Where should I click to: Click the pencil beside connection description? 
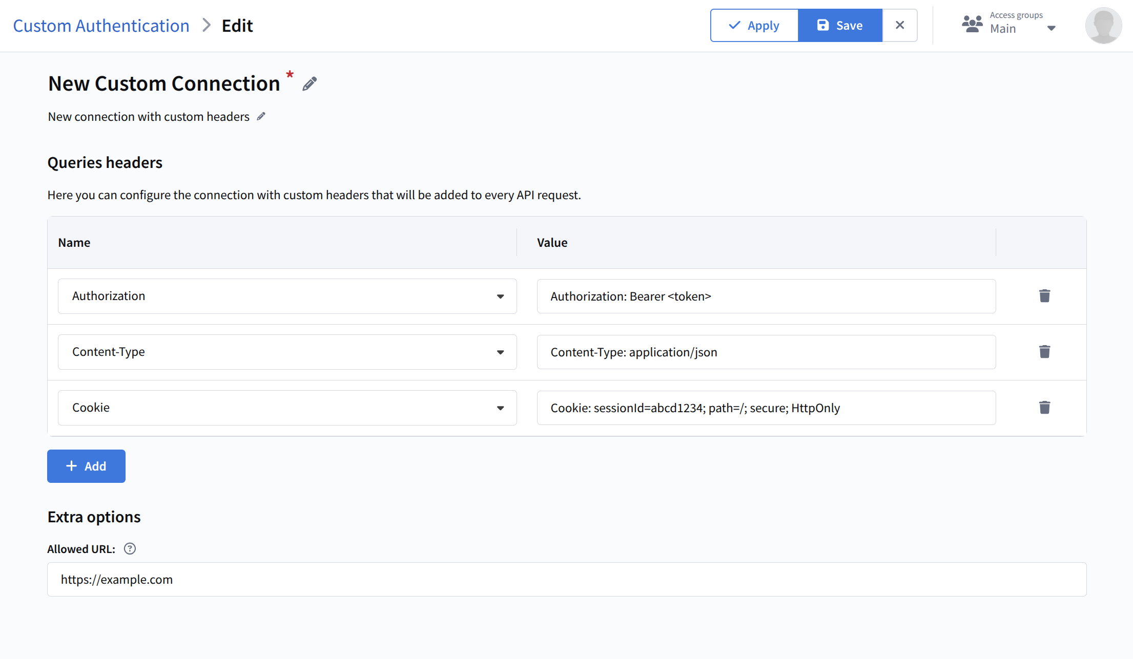pyautogui.click(x=261, y=117)
